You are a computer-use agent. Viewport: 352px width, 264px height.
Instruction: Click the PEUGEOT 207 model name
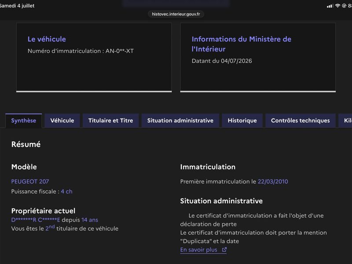click(x=30, y=181)
